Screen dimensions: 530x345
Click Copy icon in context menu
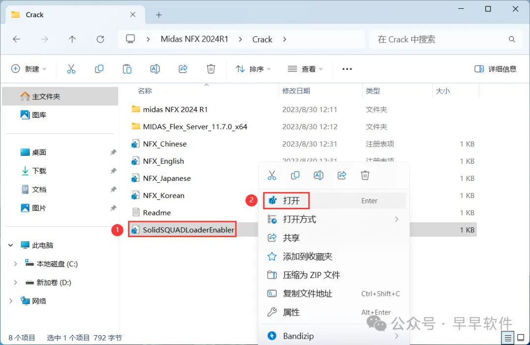tap(295, 175)
